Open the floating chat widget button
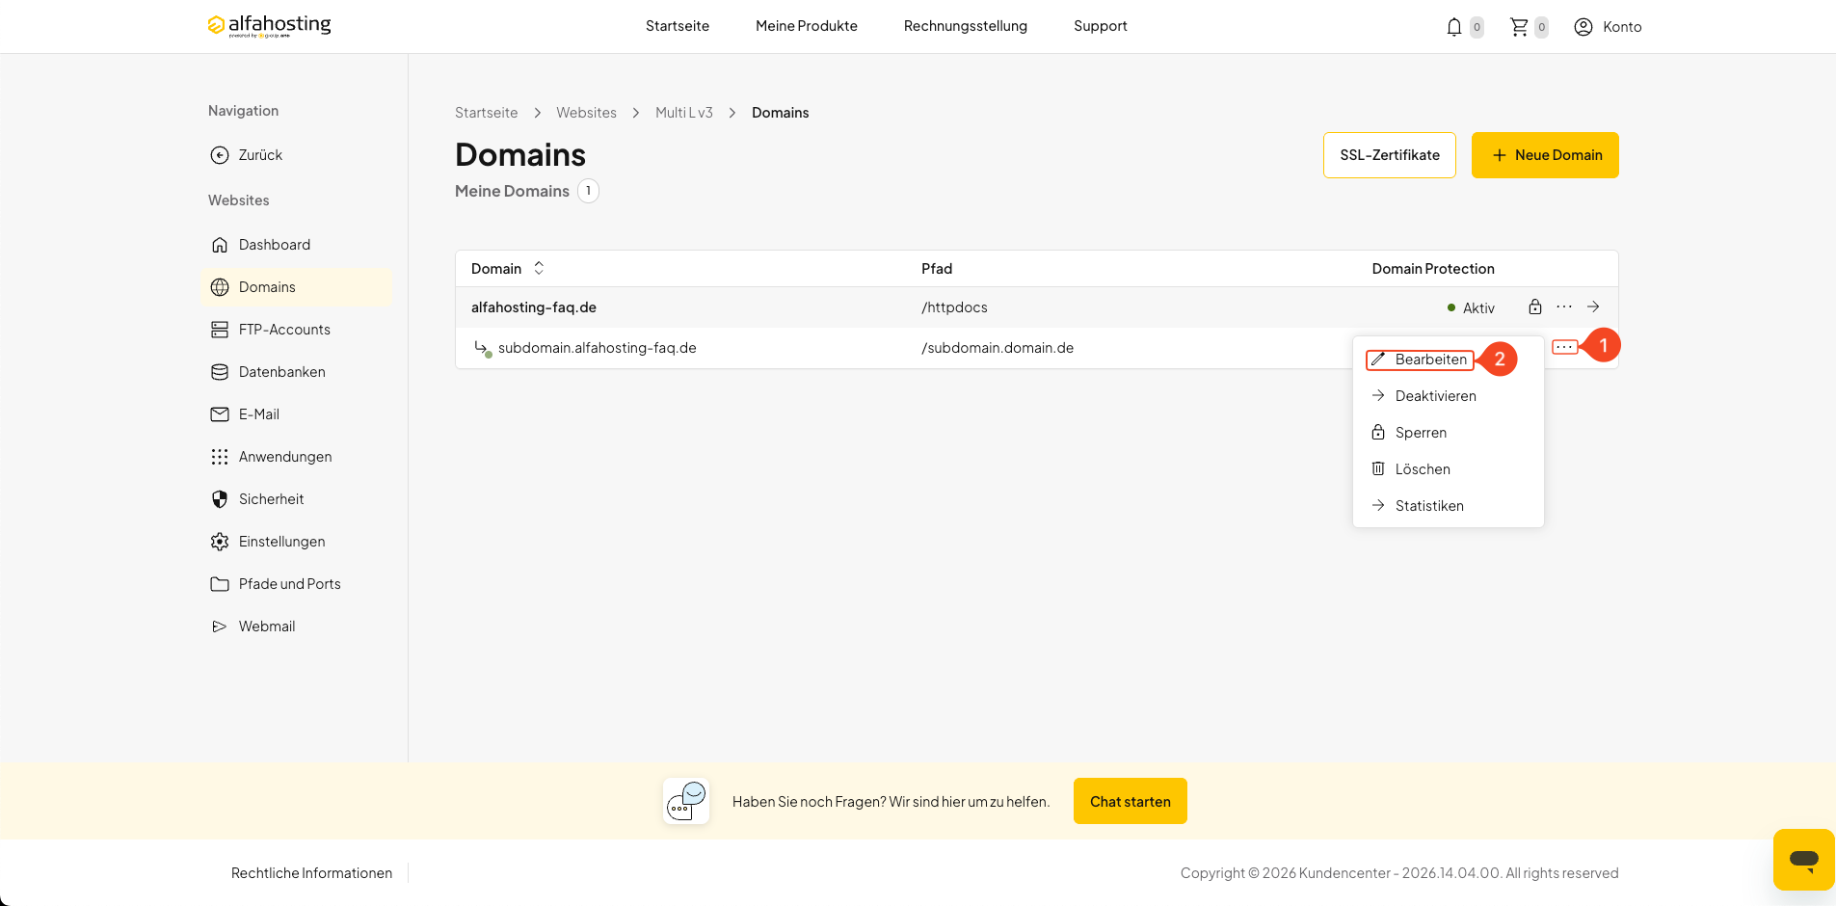The image size is (1836, 906). click(x=1803, y=859)
